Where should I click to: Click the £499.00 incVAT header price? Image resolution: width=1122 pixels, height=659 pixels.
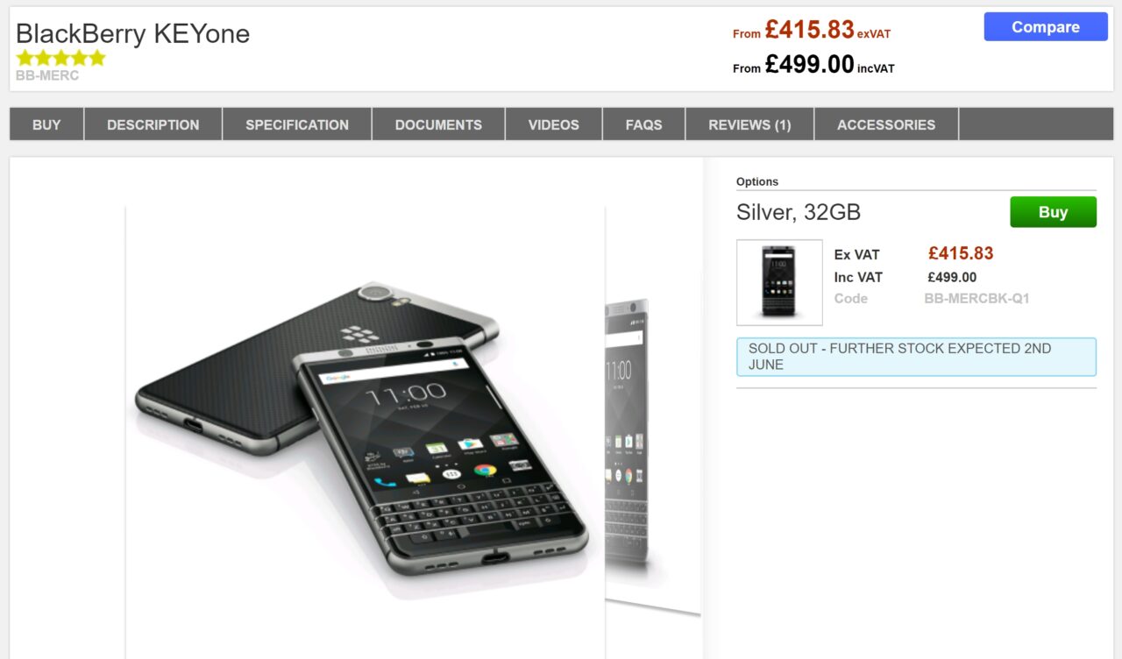tap(813, 64)
